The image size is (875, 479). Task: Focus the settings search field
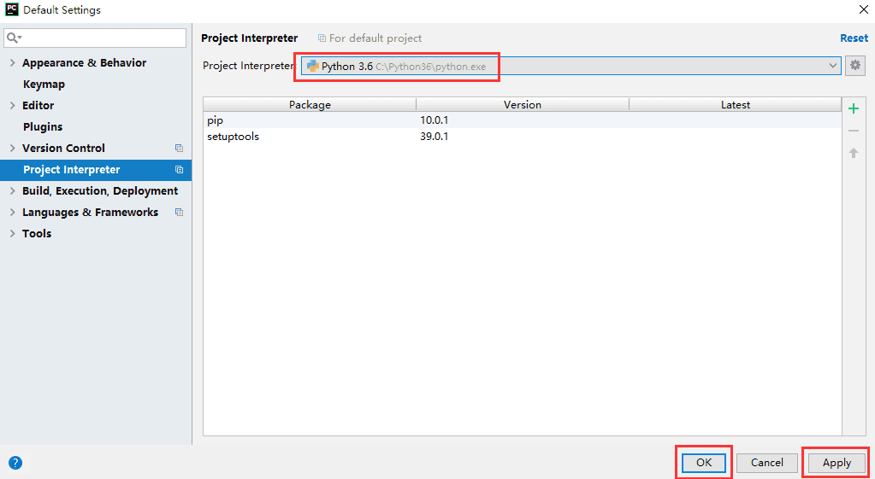(95, 38)
